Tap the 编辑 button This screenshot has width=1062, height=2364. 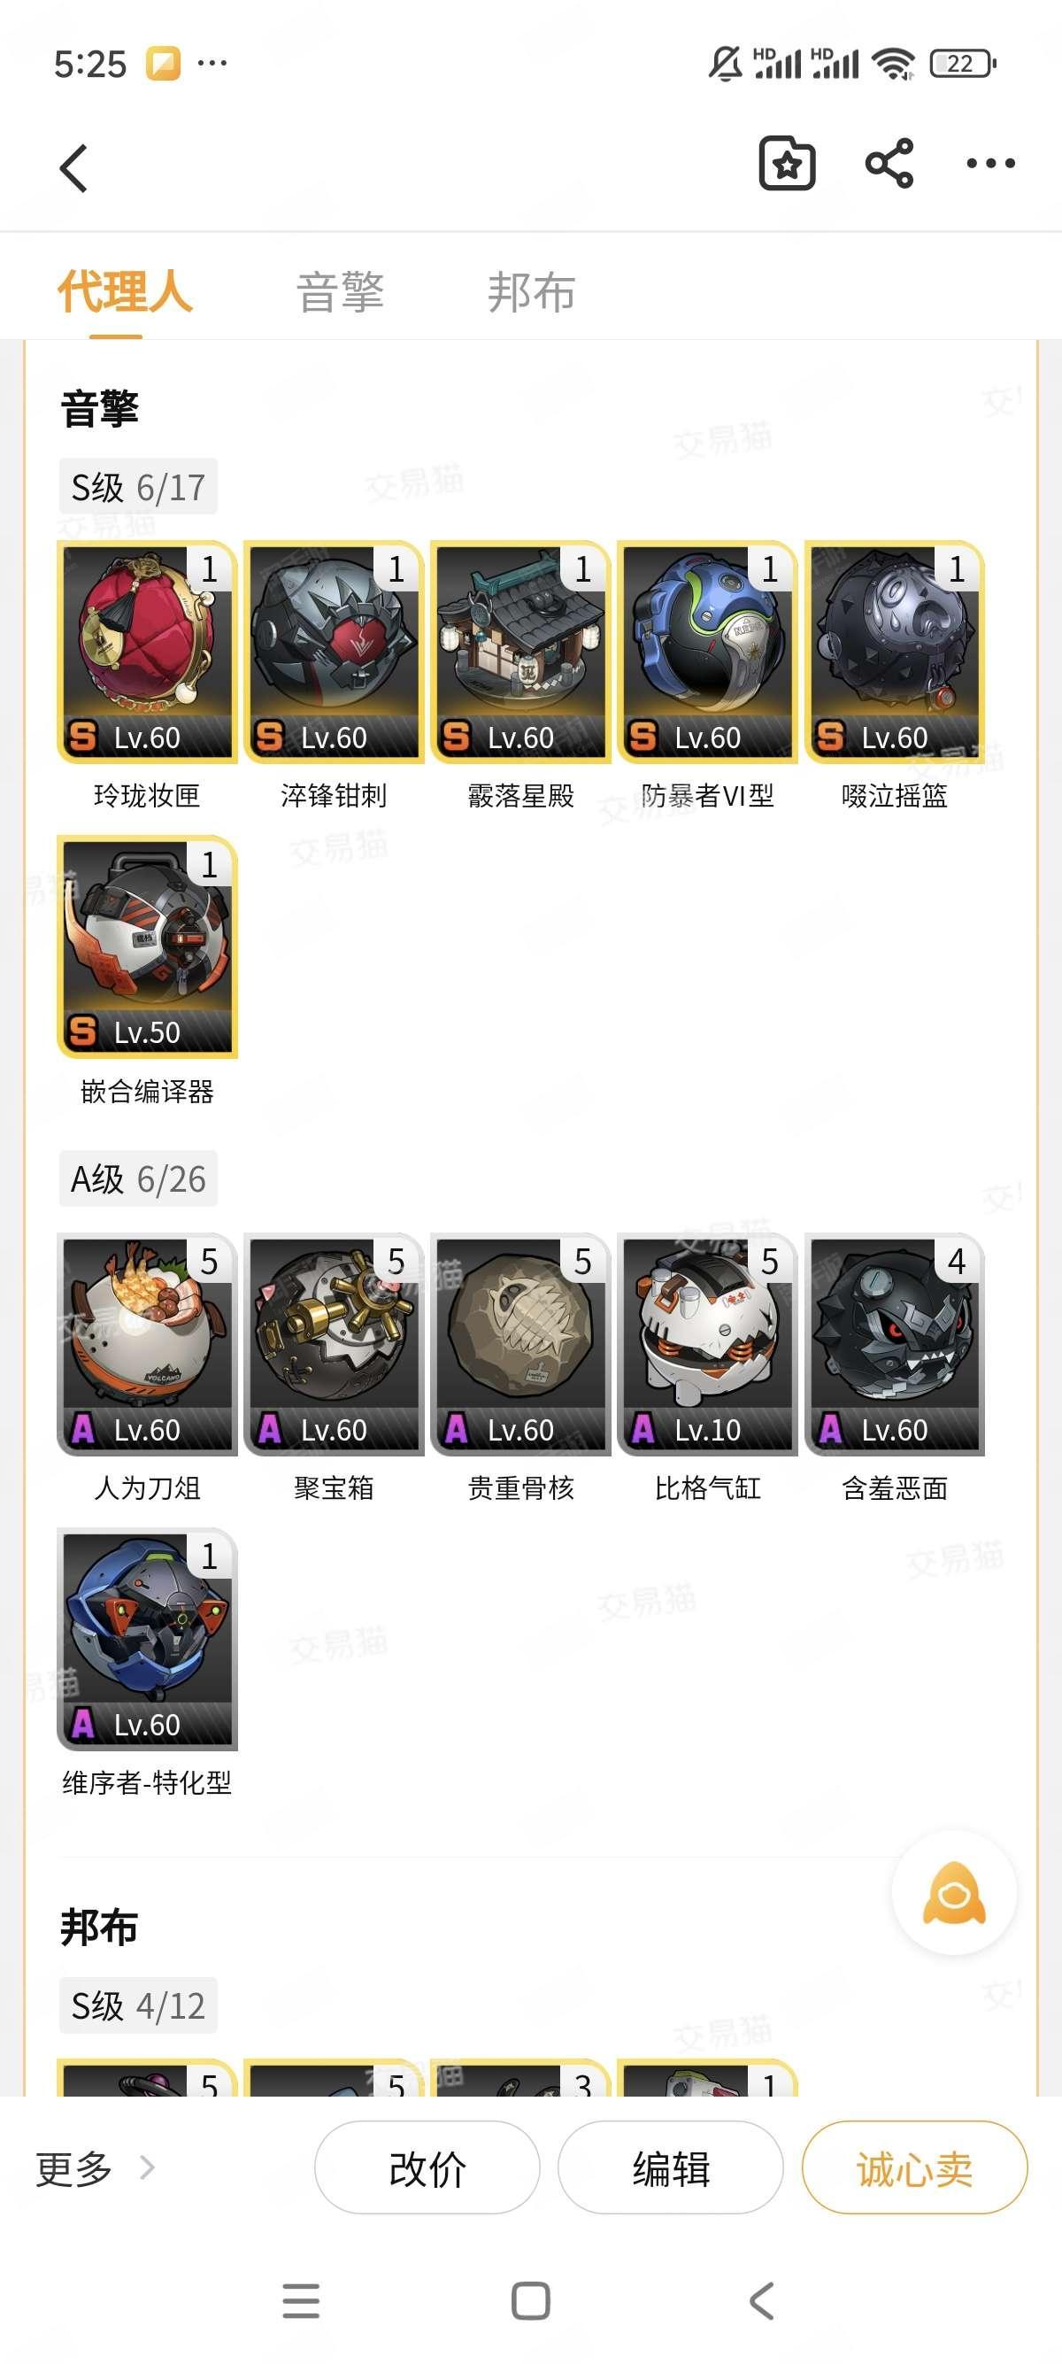671,2168
